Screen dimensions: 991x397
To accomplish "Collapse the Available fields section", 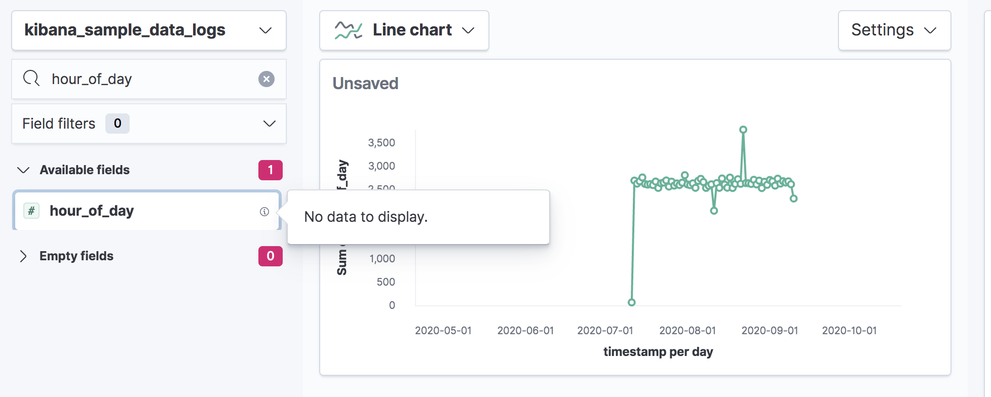I will tap(22, 170).
